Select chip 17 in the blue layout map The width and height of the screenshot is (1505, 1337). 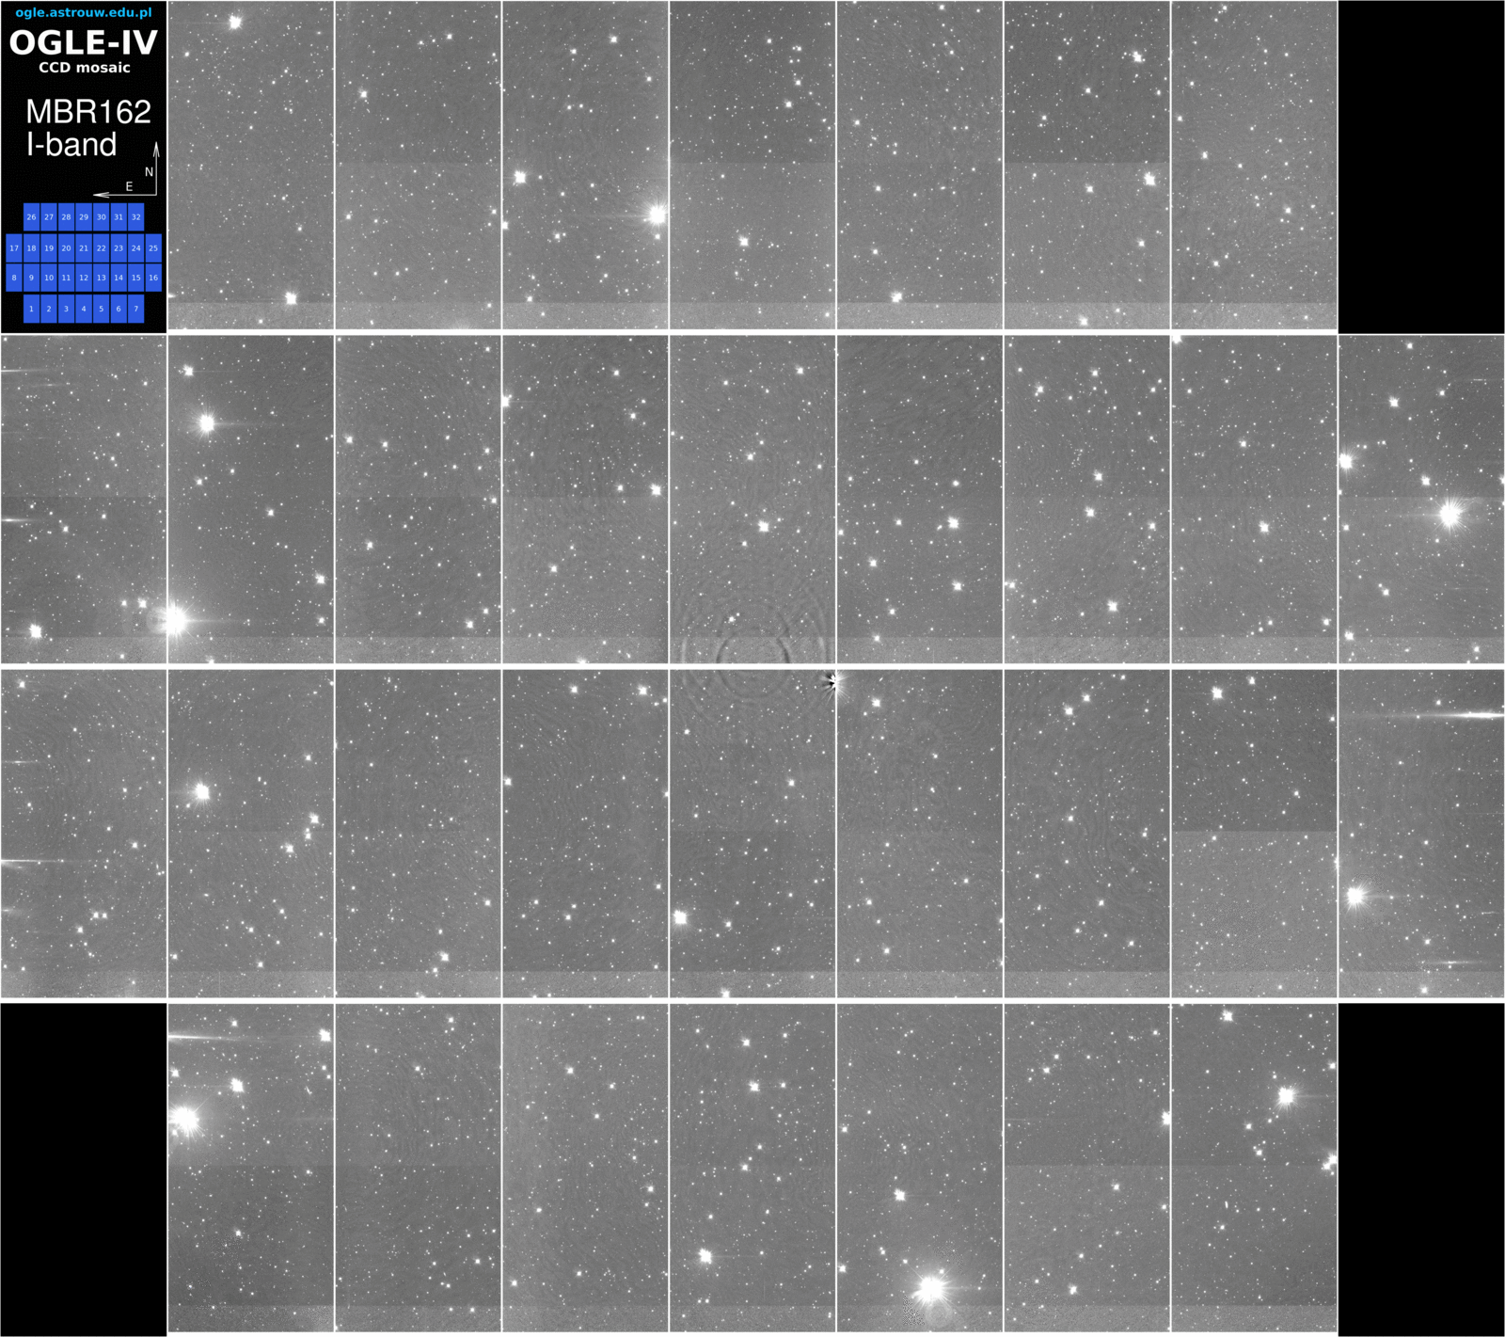pyautogui.click(x=14, y=248)
